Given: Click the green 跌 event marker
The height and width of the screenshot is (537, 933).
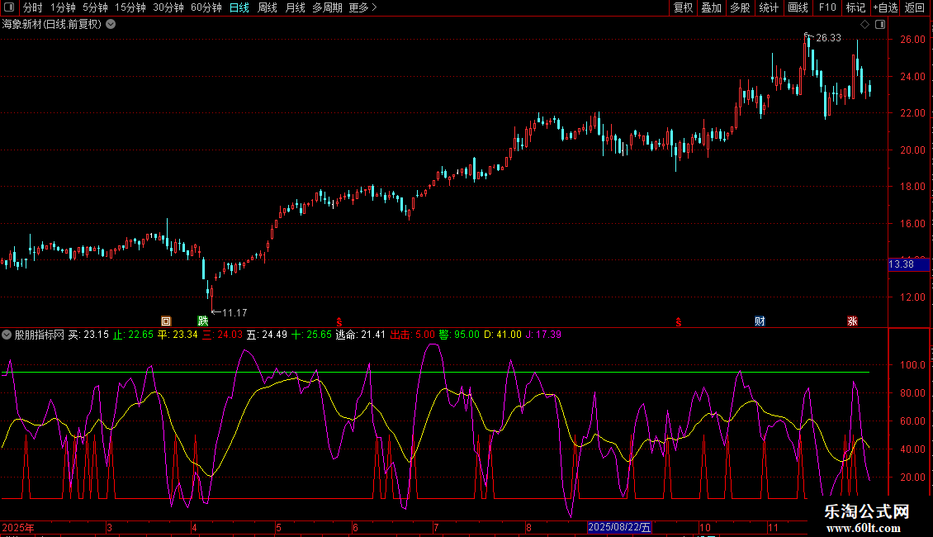Looking at the screenshot, I should [x=203, y=321].
